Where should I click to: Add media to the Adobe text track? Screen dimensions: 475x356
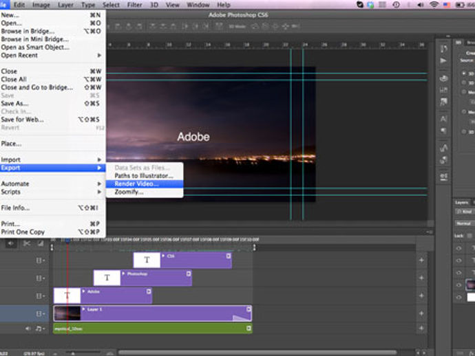click(x=421, y=296)
